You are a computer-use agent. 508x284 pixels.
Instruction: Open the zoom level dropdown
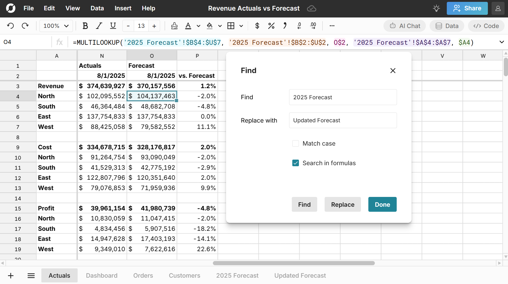click(x=56, y=26)
